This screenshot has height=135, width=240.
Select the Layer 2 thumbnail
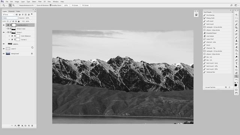[x=8, y=49]
